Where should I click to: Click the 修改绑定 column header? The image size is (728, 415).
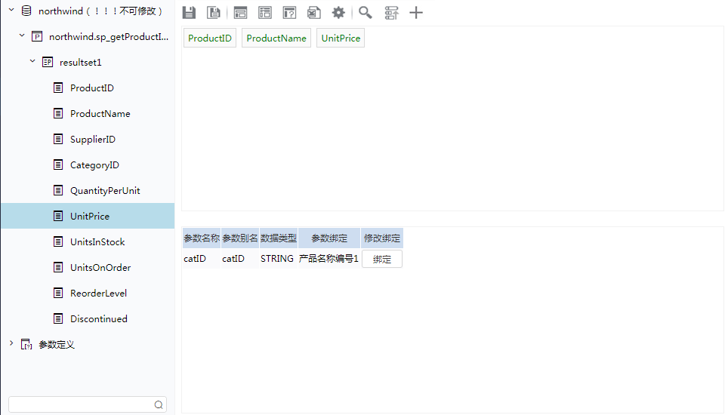381,238
